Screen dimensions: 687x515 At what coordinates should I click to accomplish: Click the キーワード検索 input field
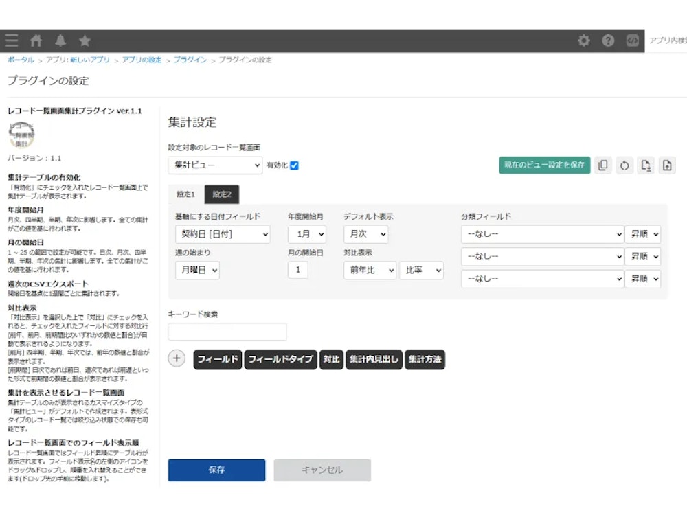pos(227,332)
